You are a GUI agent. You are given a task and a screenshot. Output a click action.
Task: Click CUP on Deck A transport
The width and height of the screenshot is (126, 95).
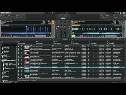click(x=8, y=36)
